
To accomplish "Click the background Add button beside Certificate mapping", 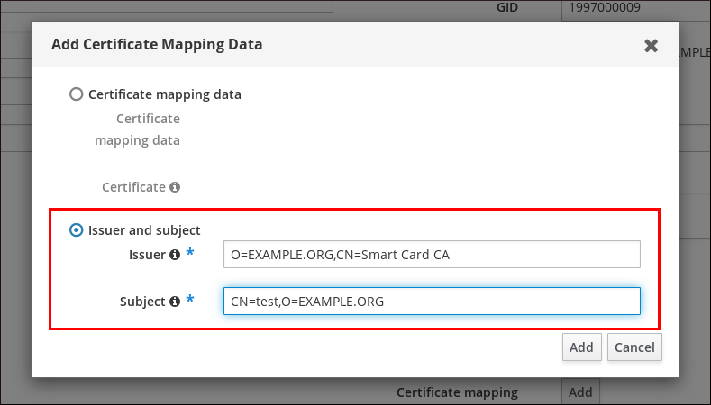I will [x=580, y=392].
